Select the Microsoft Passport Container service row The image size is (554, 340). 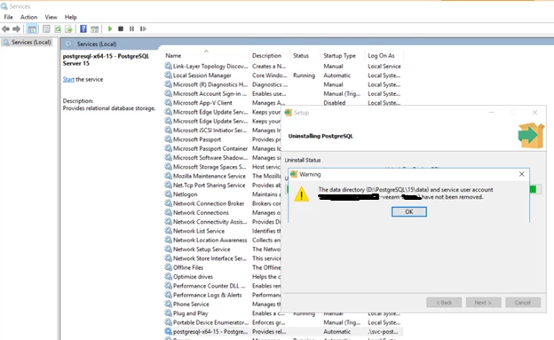[x=223, y=149]
